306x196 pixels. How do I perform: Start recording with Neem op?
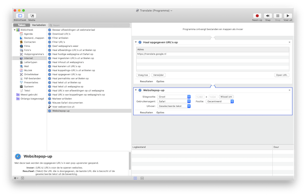(x=257, y=16)
